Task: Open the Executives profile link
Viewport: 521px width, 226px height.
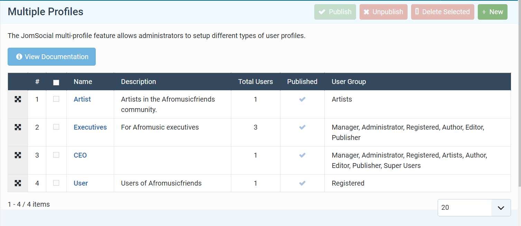Action: 90,127
